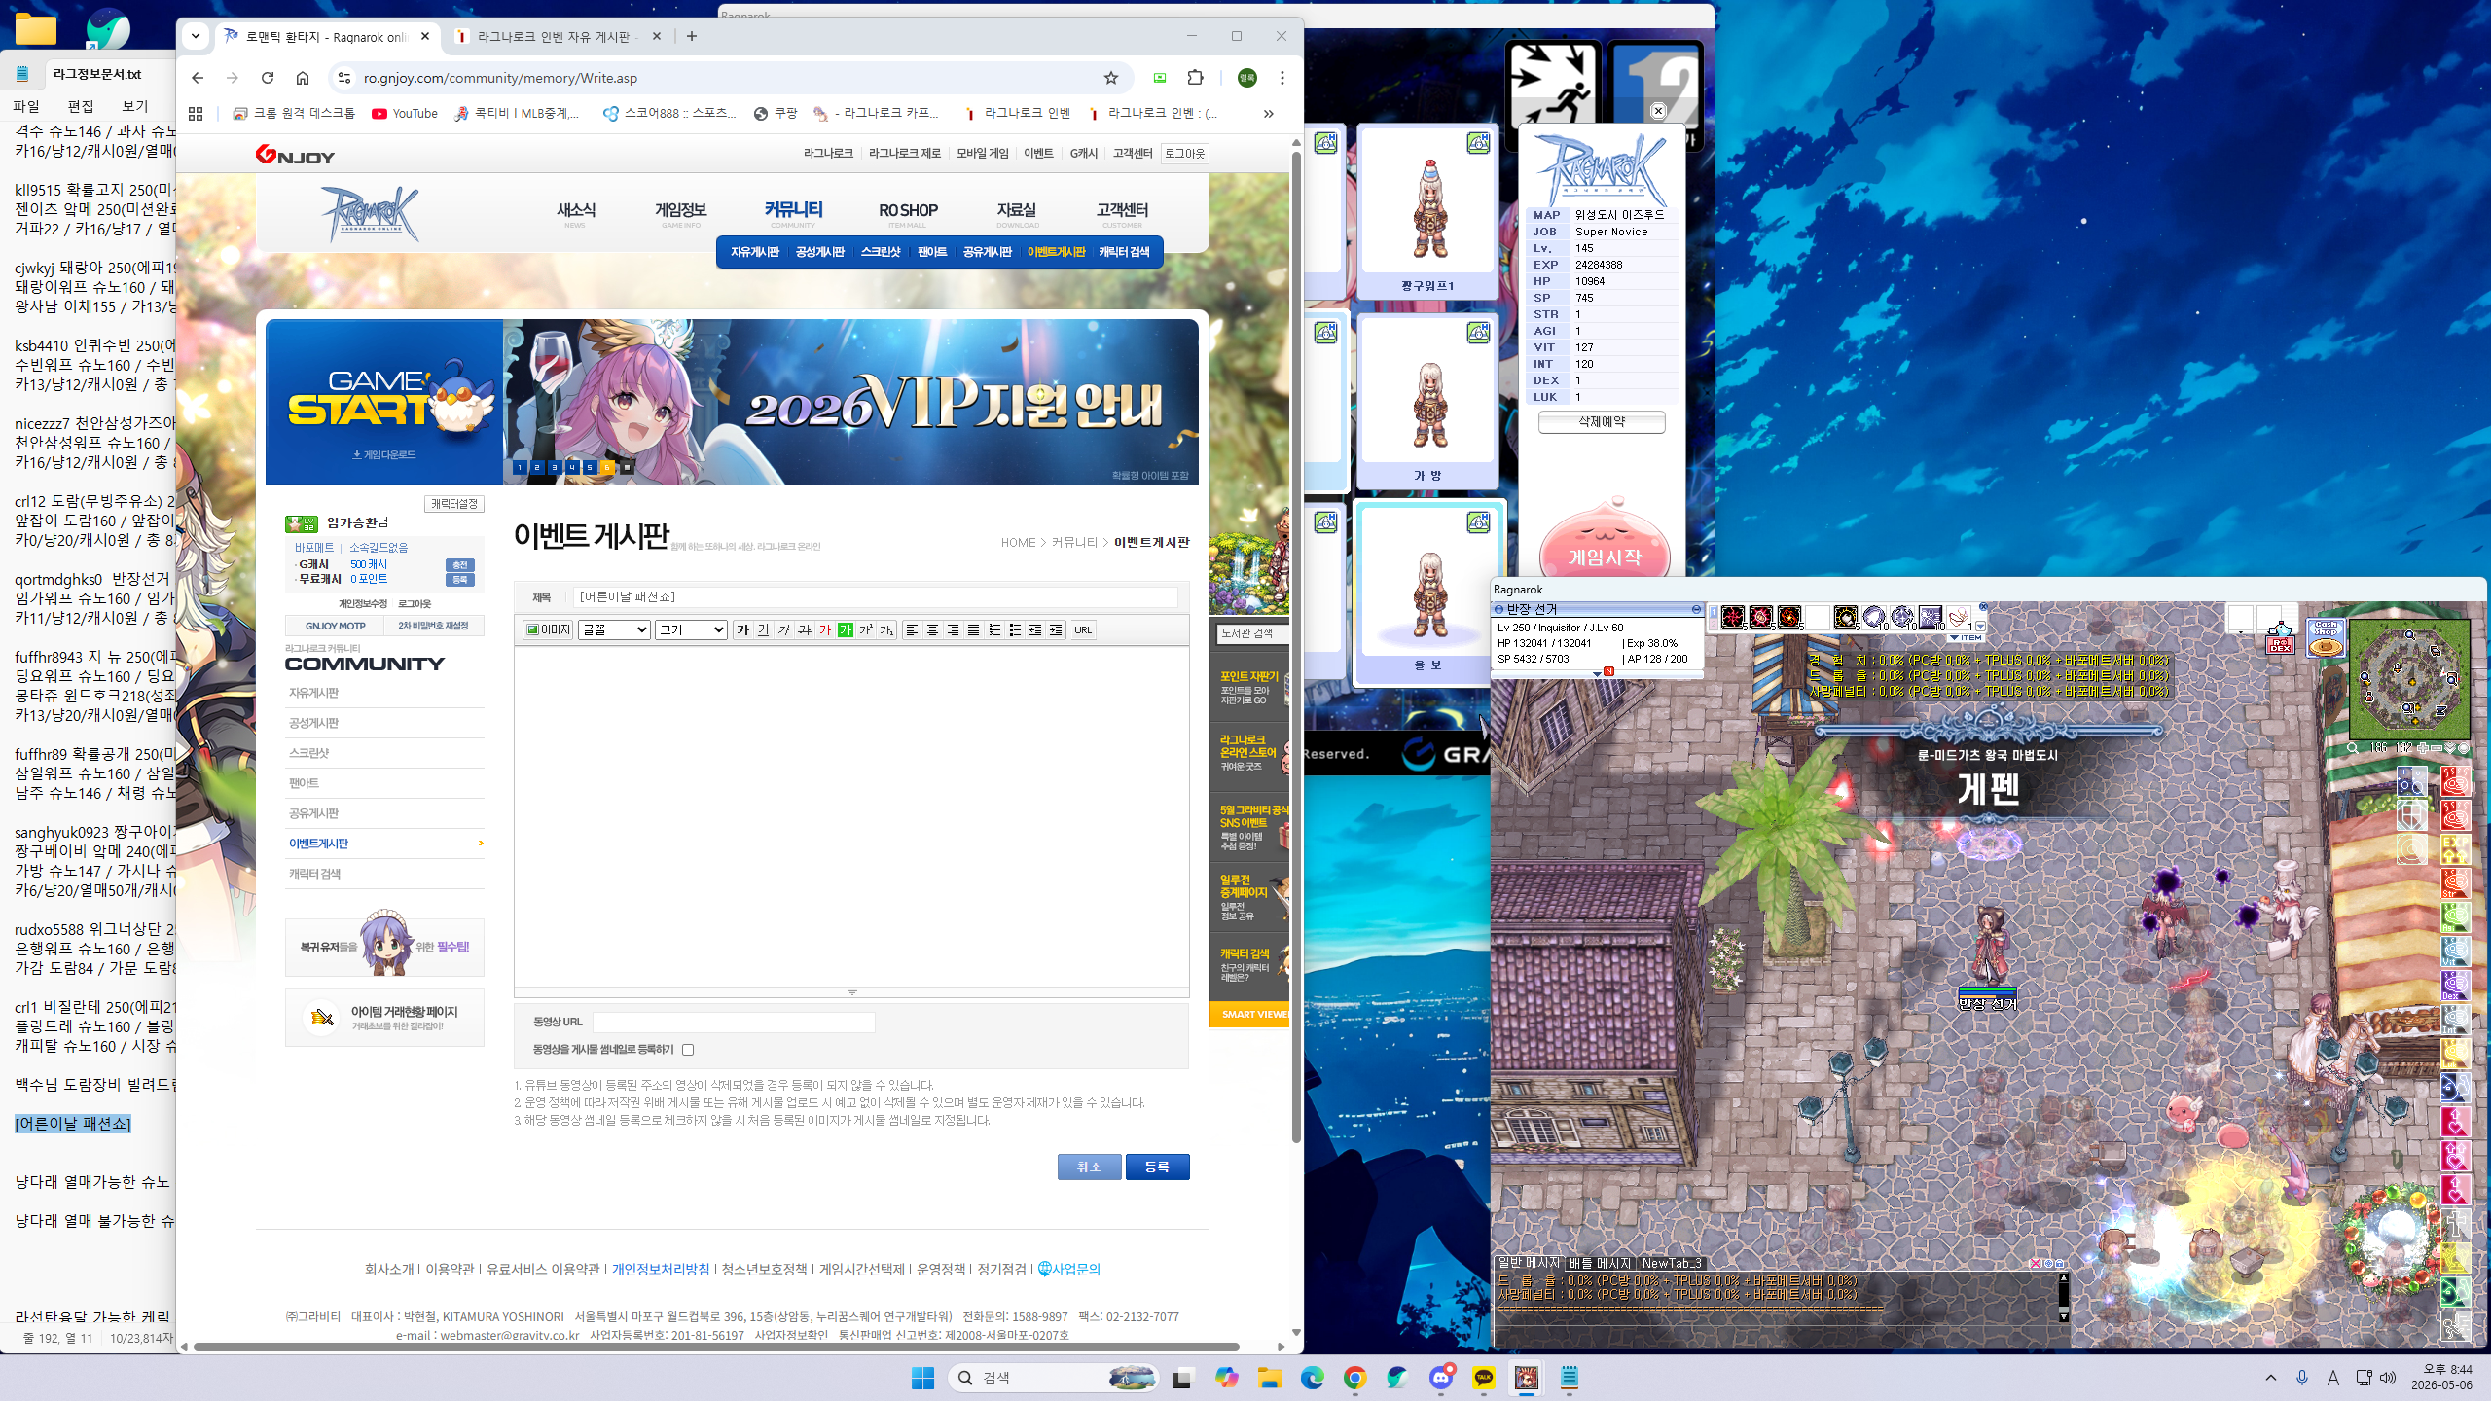Expand the hidden bookmarks chevron
The height and width of the screenshot is (1401, 2491).
1268,114
